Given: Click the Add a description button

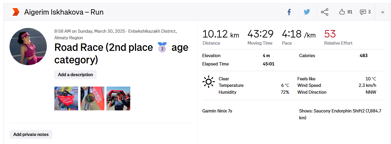Looking at the screenshot, I should (x=75, y=75).
